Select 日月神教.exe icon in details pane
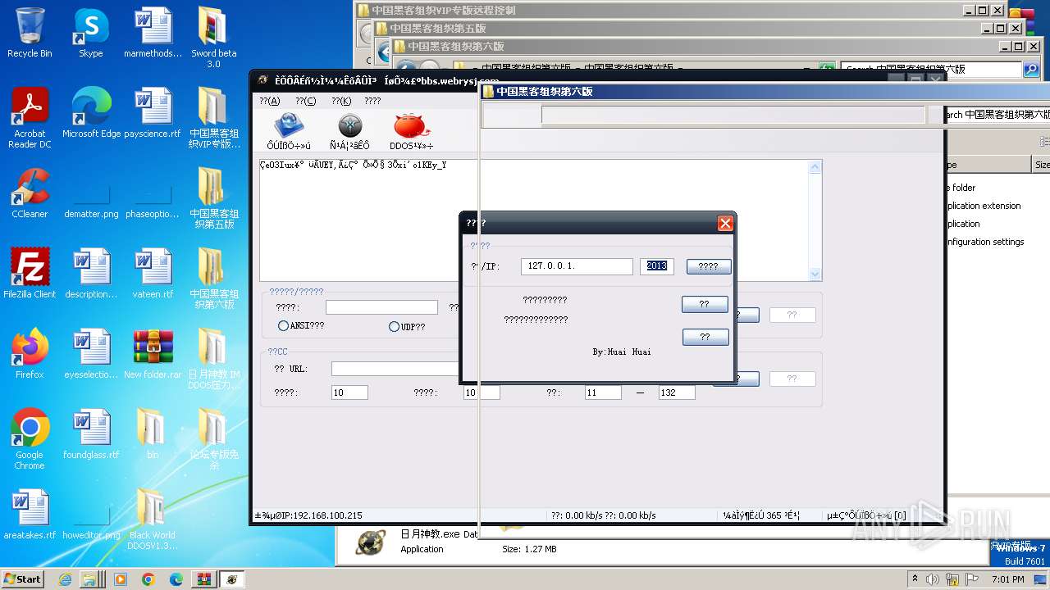The image size is (1050, 590). (371, 542)
